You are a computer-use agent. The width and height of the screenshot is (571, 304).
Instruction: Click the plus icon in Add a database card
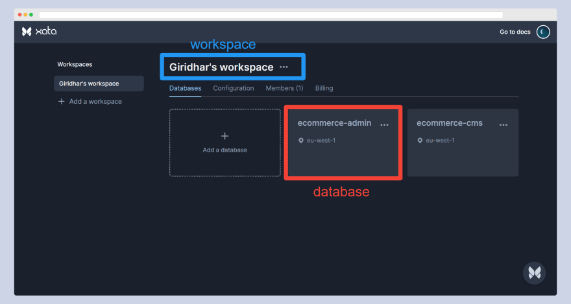pyautogui.click(x=225, y=136)
